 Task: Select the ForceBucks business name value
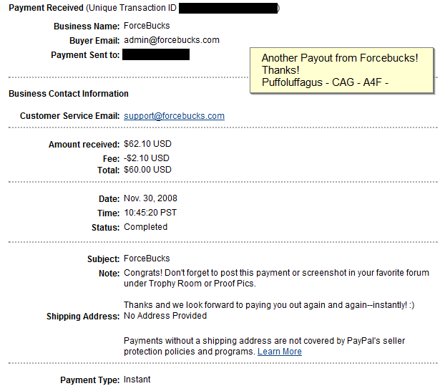click(x=147, y=26)
